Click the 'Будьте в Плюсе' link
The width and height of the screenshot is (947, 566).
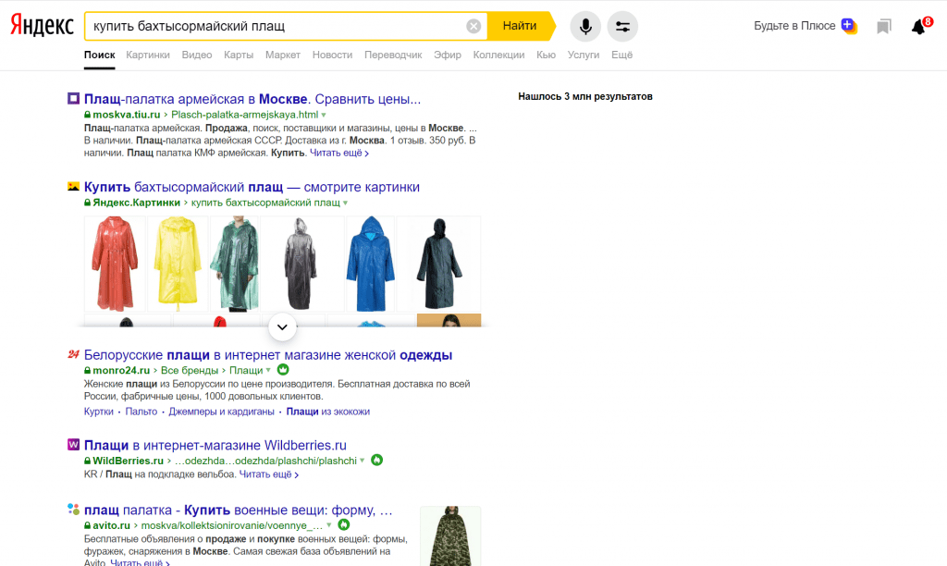click(794, 26)
